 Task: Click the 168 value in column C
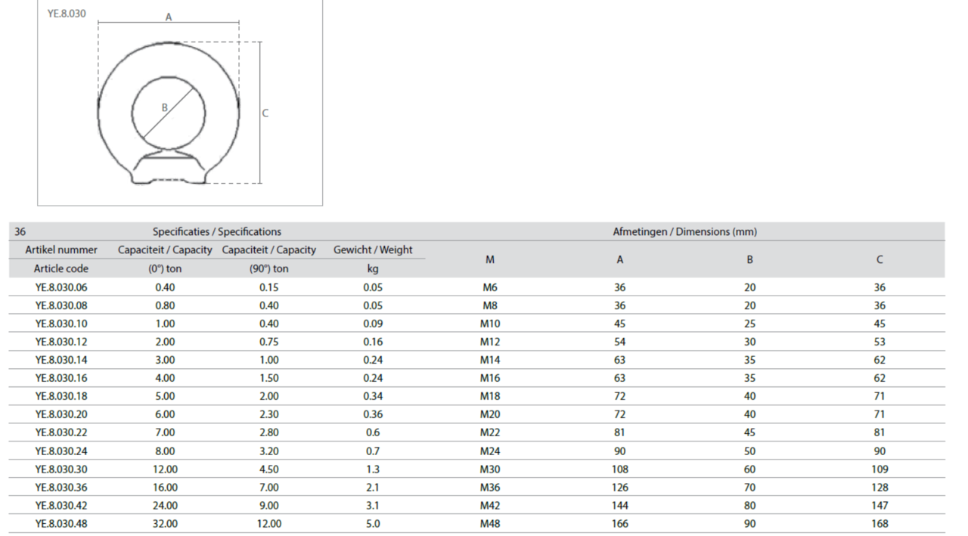pos(880,523)
